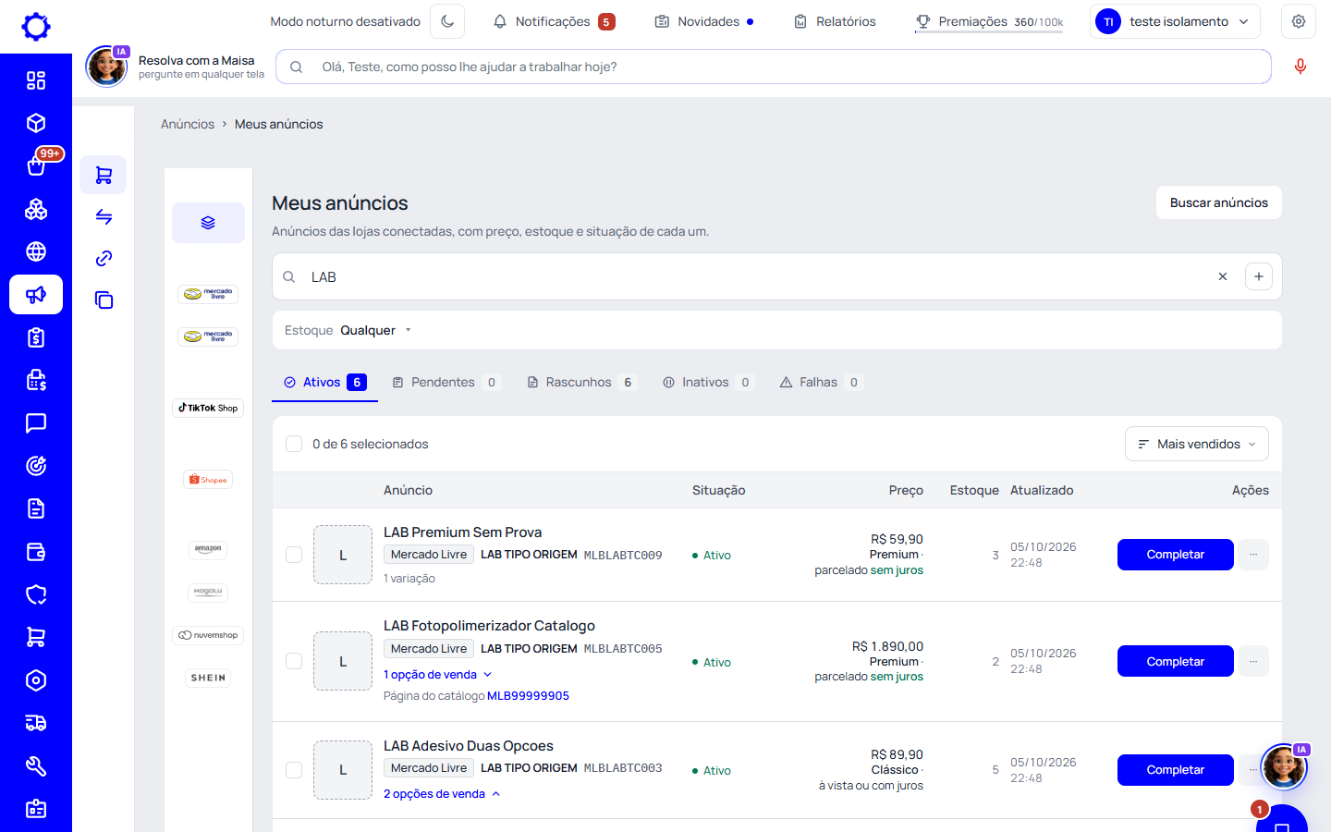Switch to Pendentes tab
1331x832 pixels.
click(446, 382)
